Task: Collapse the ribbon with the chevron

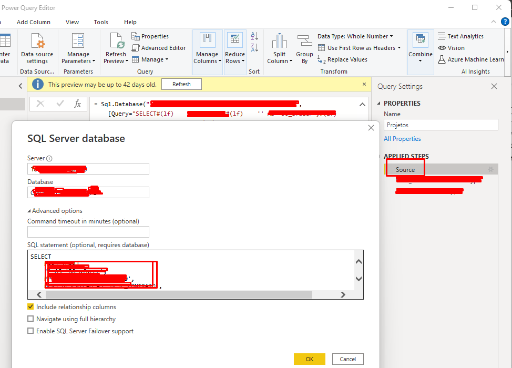Action: (x=494, y=22)
